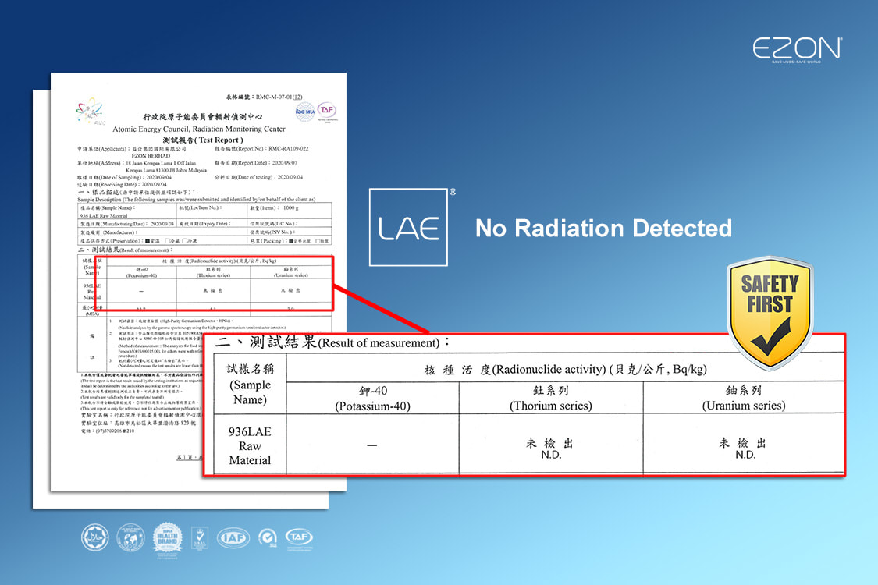The width and height of the screenshot is (878, 585).
Task: Click 'Atomic Energy Council, Radiation Monitoring Center' heading
Action: (199, 129)
